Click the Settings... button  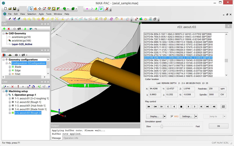187,116
